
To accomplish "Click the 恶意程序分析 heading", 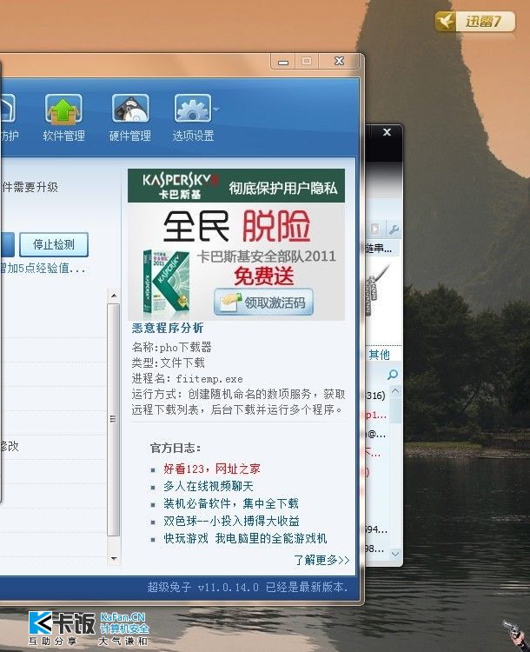I will (168, 328).
